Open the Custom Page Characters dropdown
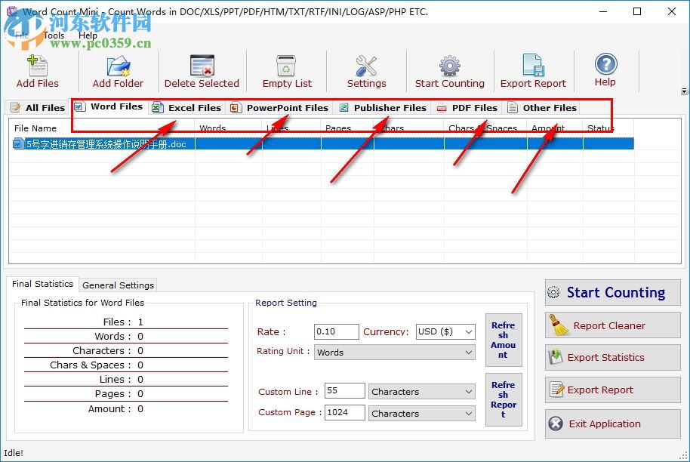 (421, 413)
